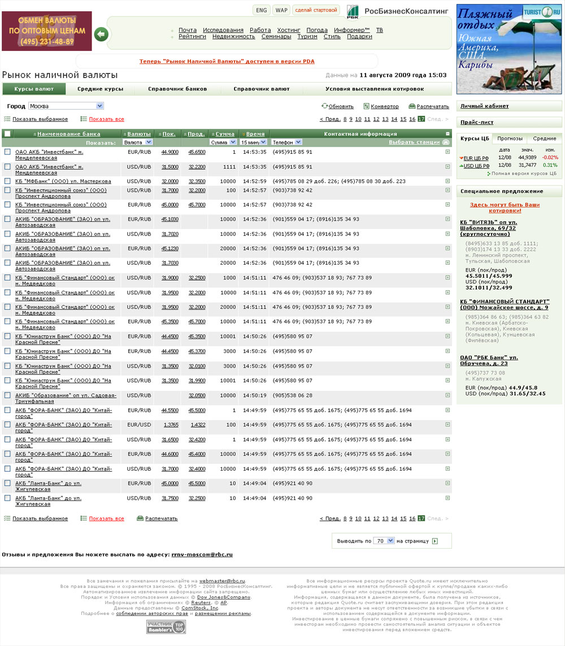Click the sort arrow beside Сумма header
The height and width of the screenshot is (646, 565).
(x=213, y=134)
